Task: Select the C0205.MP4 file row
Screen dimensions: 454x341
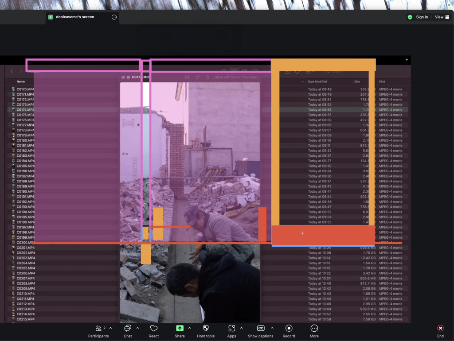Action: [x=26, y=268]
